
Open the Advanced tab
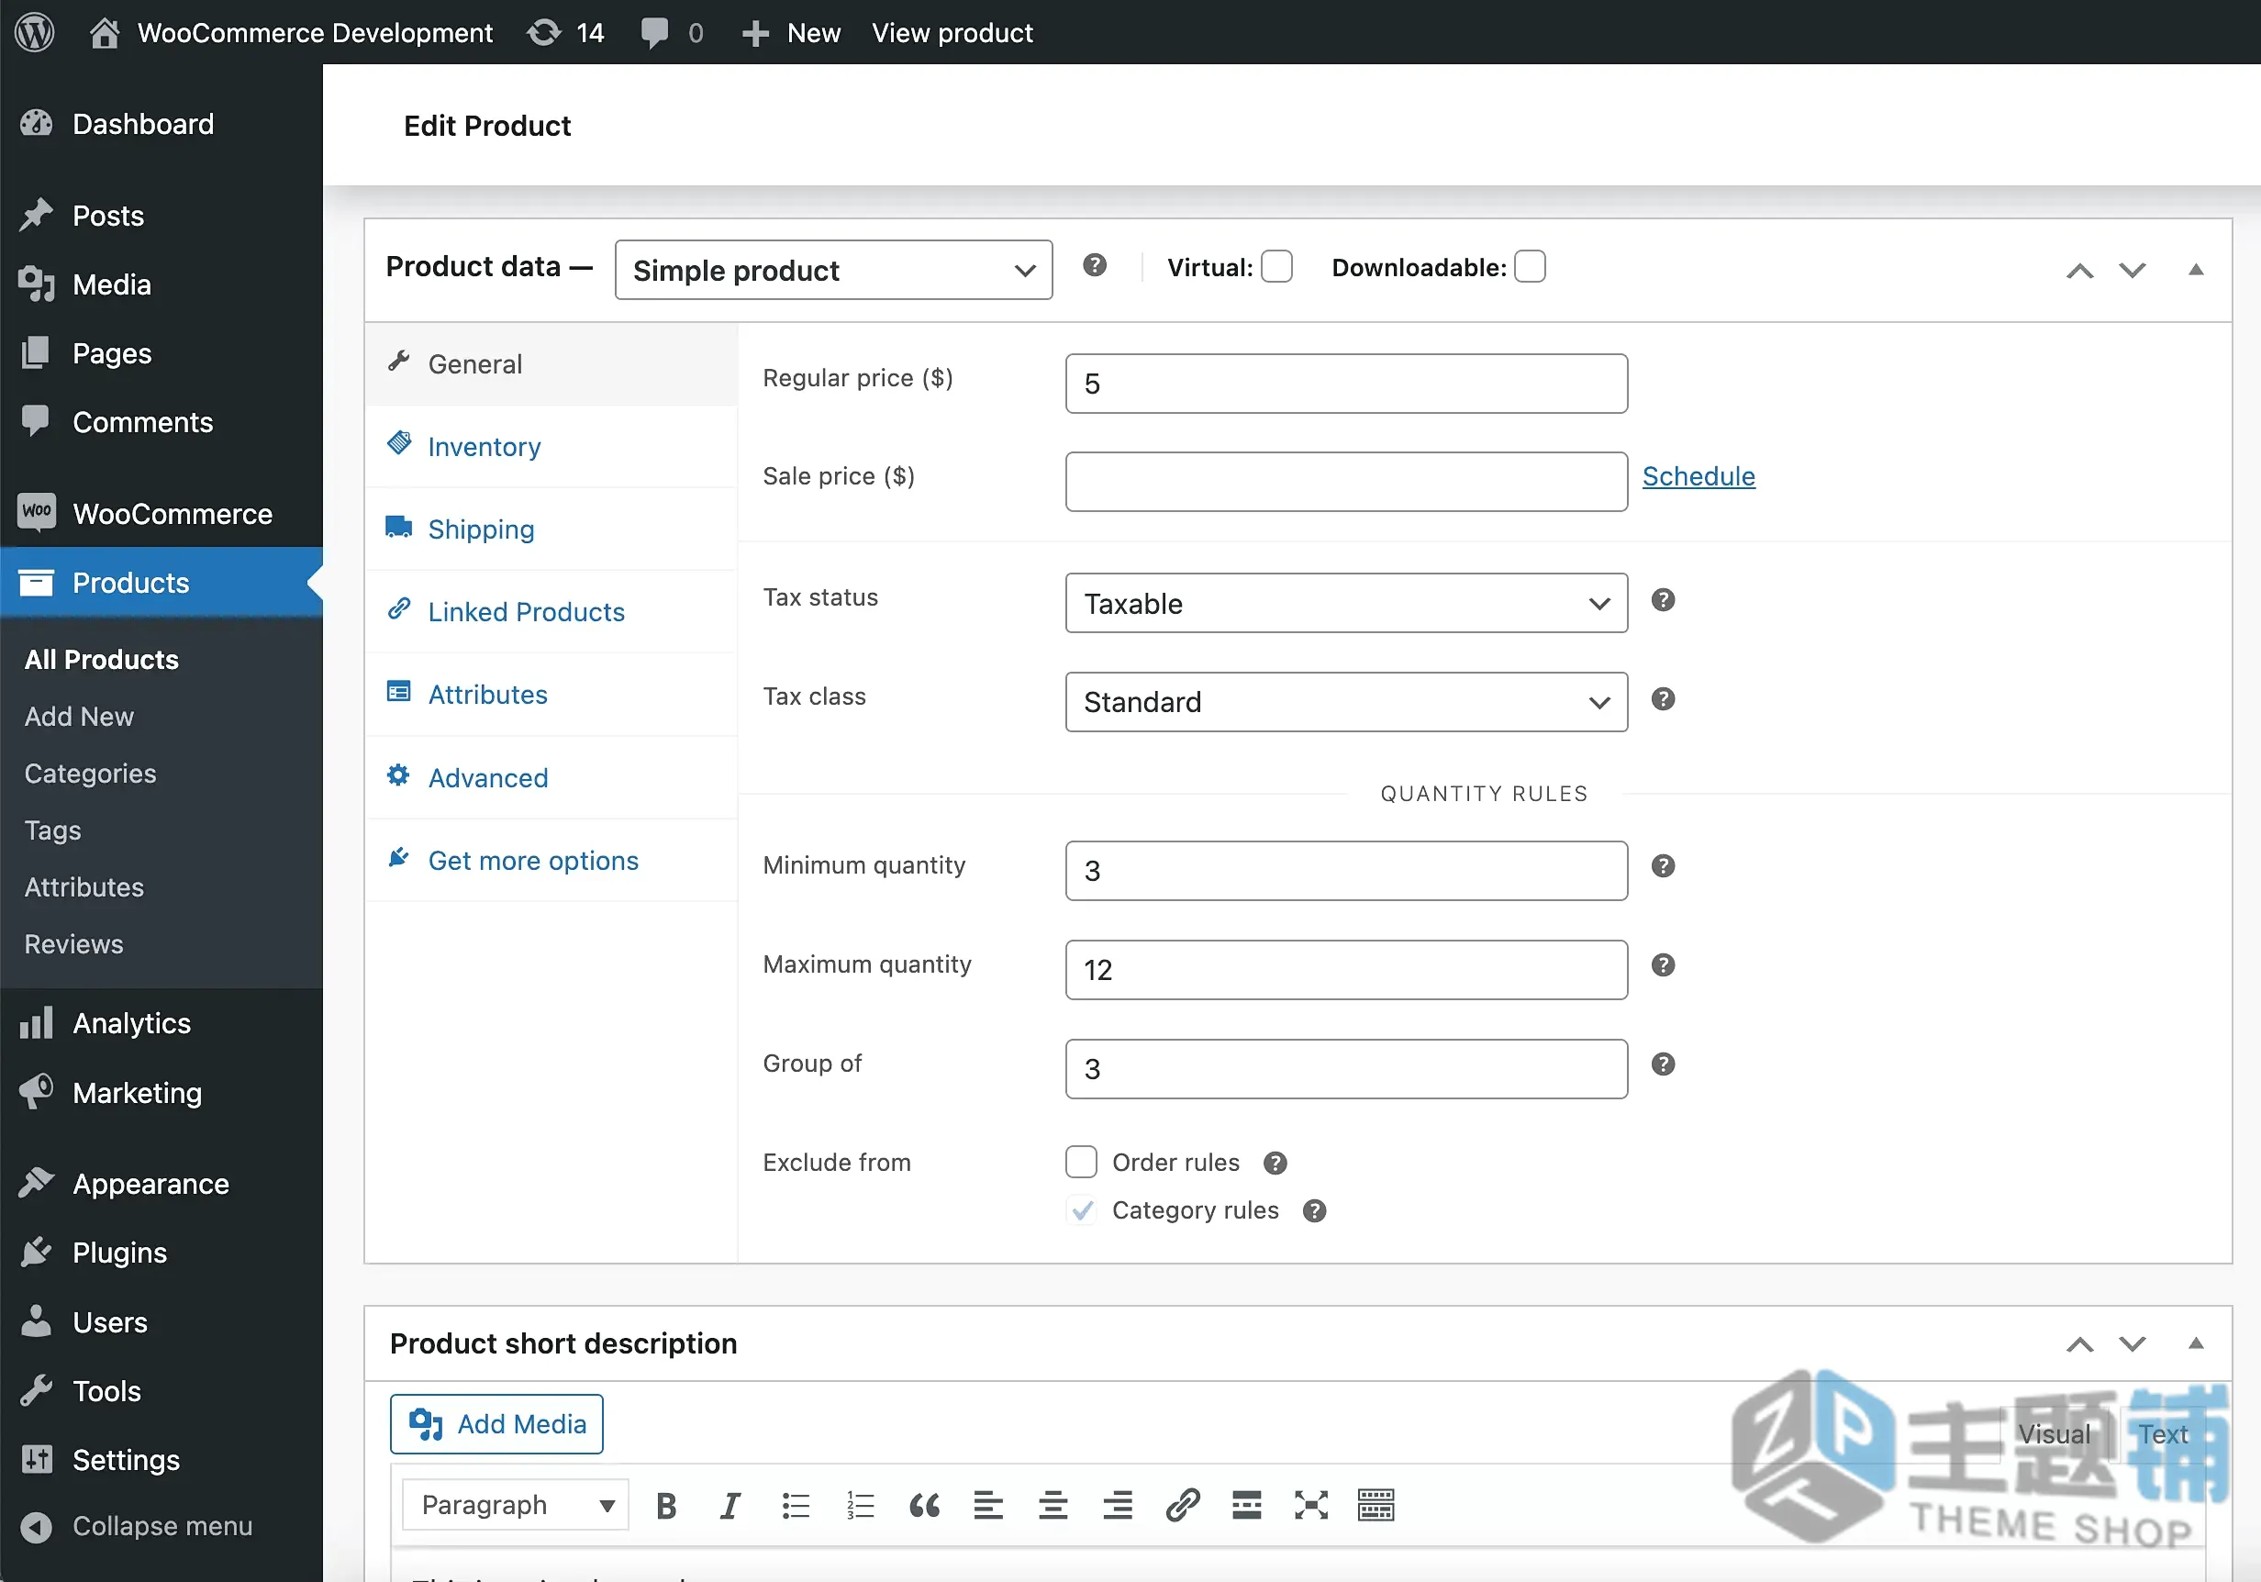(551, 777)
